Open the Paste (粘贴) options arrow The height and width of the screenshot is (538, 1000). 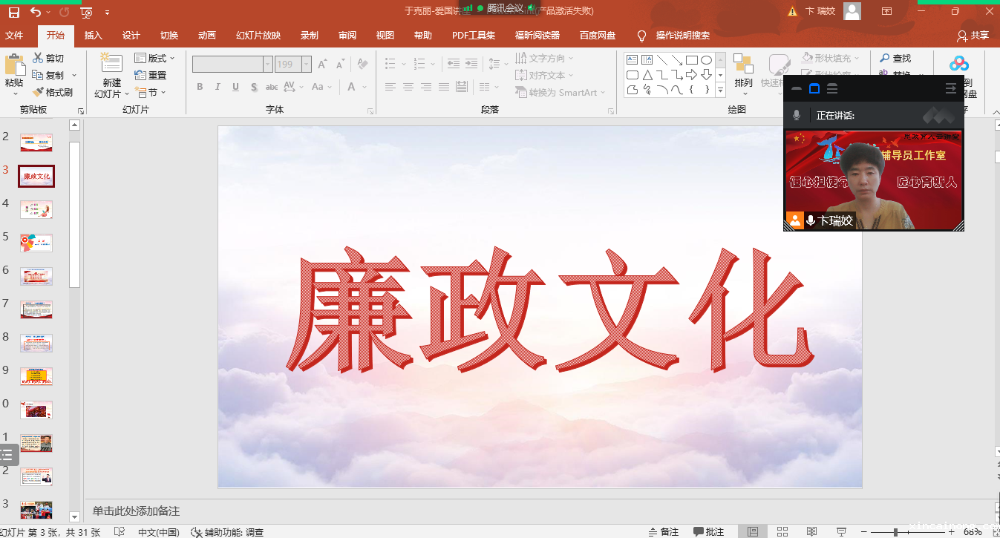14,93
